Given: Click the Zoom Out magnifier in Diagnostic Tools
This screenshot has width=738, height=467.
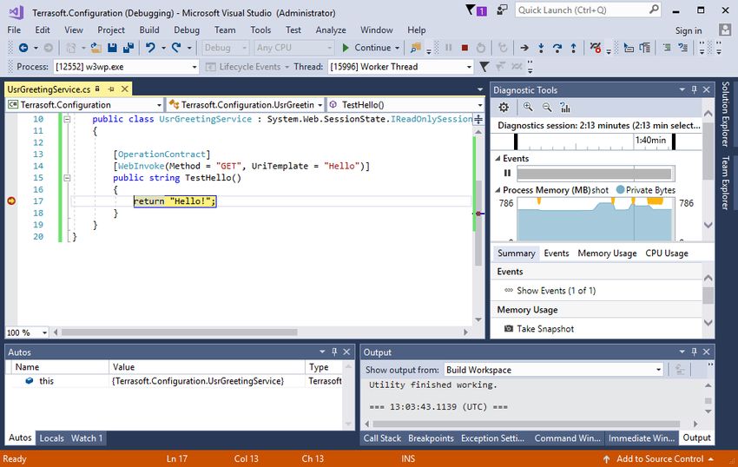Looking at the screenshot, I should [x=547, y=108].
